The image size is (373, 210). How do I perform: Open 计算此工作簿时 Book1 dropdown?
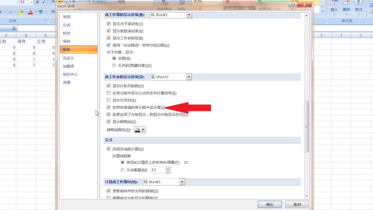click(x=182, y=182)
